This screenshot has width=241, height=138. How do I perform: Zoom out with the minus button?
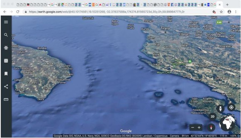[x=192, y=128]
